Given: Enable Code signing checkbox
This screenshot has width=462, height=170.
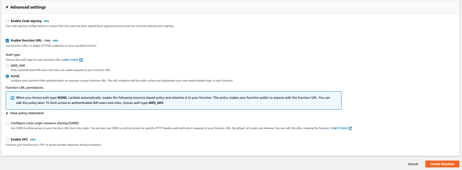Looking at the screenshot, I should (7, 21).
